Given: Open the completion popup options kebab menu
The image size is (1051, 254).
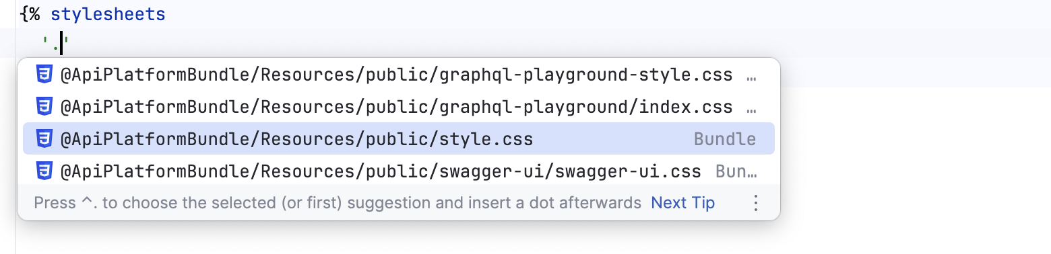Looking at the screenshot, I should coord(756,203).
